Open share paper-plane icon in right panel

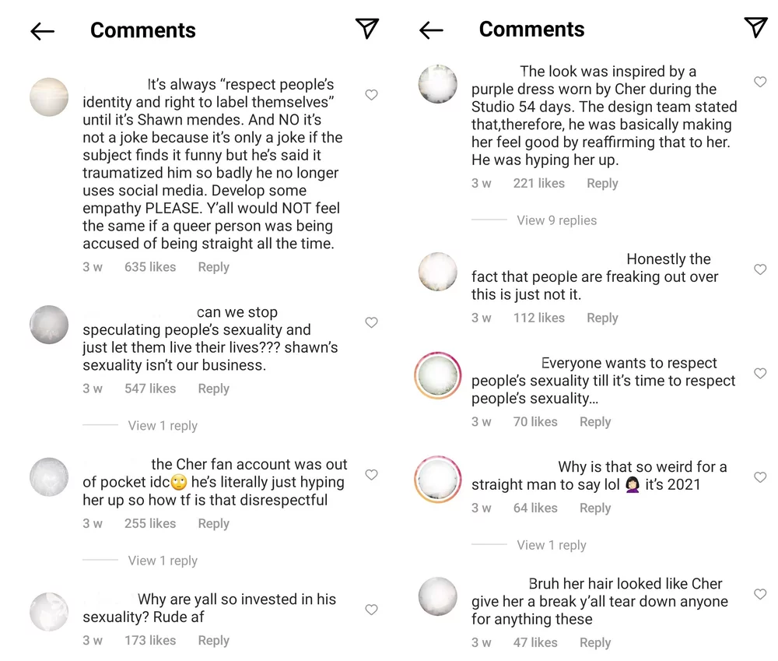pos(755,27)
